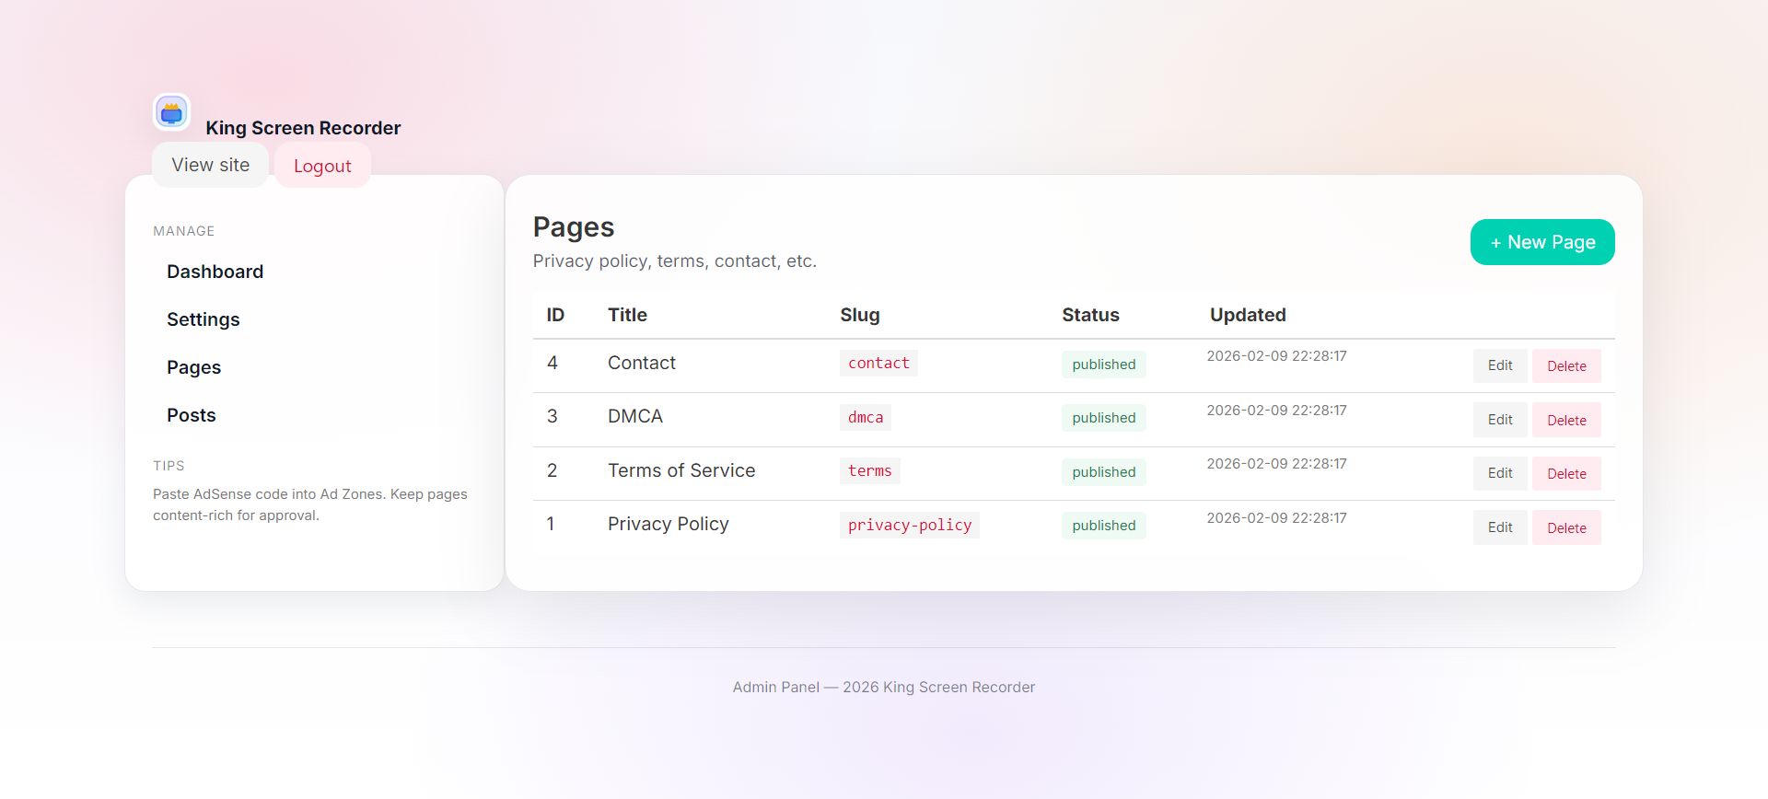Edit the Terms of Service page

click(1499, 473)
